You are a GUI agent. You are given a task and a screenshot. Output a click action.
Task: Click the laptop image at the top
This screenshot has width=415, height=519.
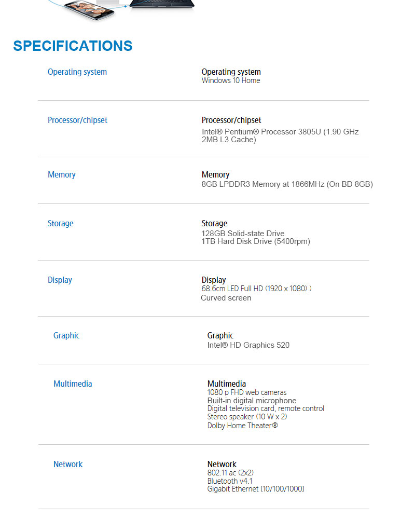click(161, 4)
